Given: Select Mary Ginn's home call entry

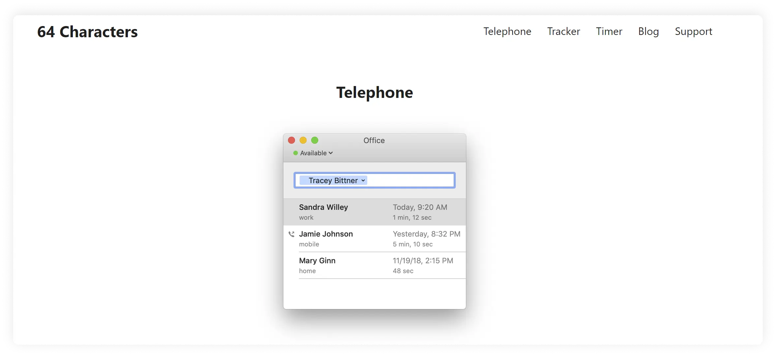Looking at the screenshot, I should [374, 265].
